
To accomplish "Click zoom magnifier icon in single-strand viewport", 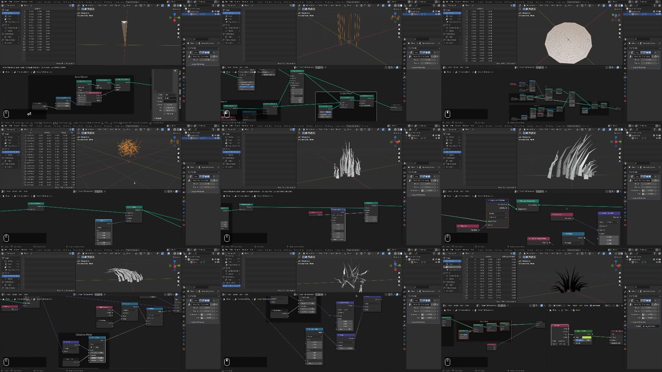I will click(x=179, y=25).
